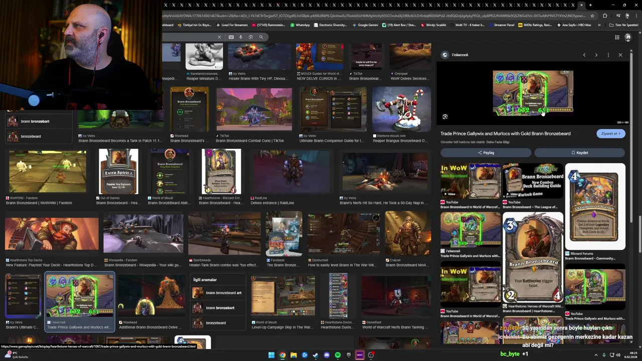
Task: Open Rammstein YouTube bookmark
Action: click(x=268, y=25)
